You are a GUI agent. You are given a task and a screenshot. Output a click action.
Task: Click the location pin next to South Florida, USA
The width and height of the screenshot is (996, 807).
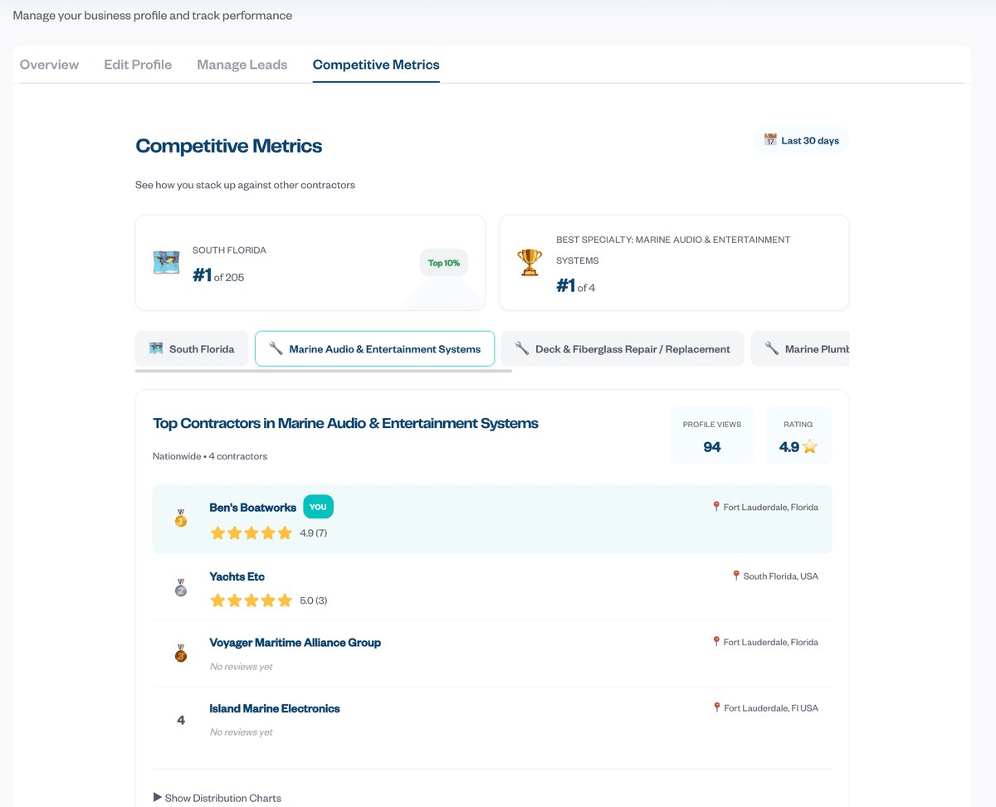coord(735,576)
